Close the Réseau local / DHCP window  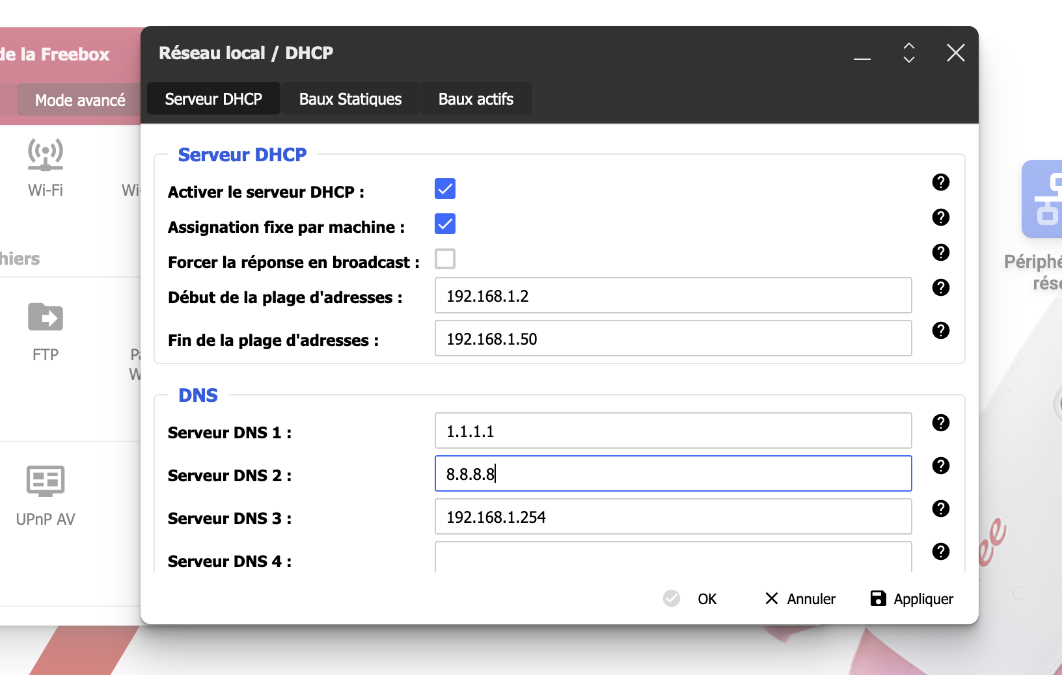[x=955, y=53]
